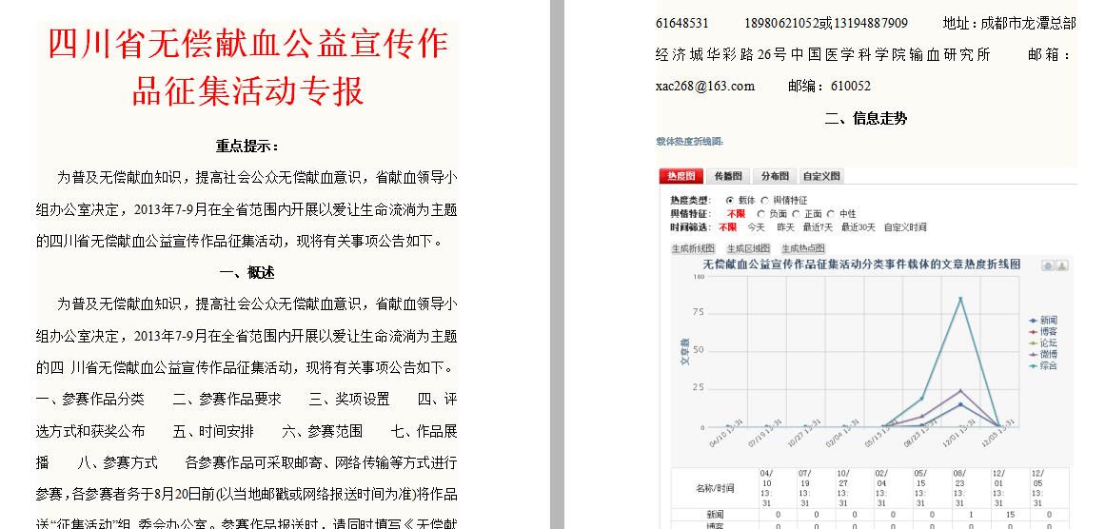Toggle the 新闻 legend entry
Screen dimensions: 1105x529
(1043, 321)
